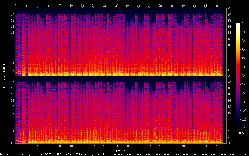Screen dimensions: 249x156
Task: Click the "22" frequency label at the top-left
Action: tap(12, 8)
